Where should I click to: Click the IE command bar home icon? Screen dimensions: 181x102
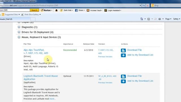tap(142, 19)
